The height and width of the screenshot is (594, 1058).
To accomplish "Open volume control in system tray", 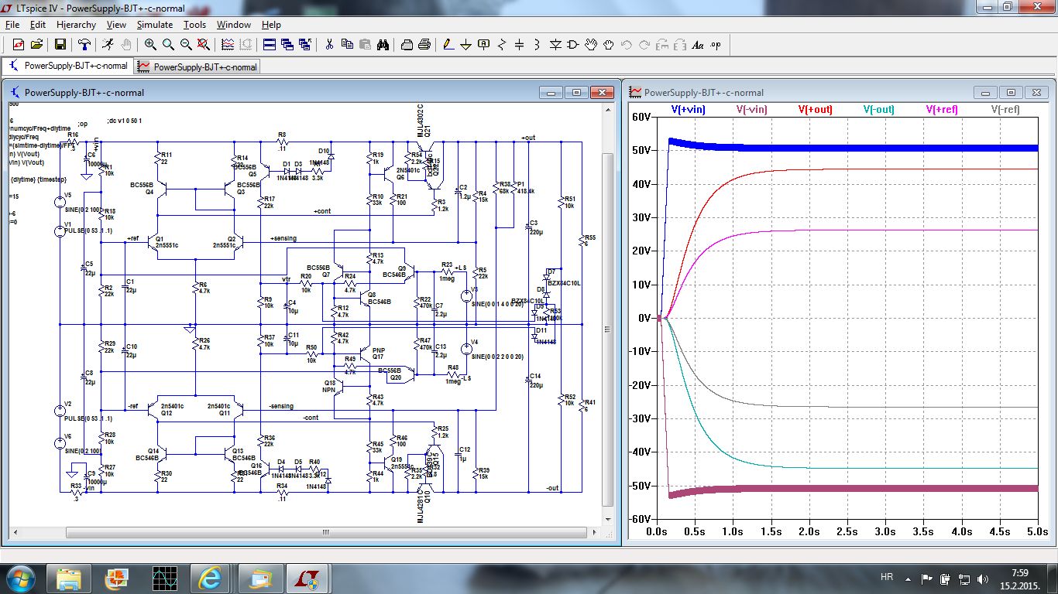I will (984, 579).
